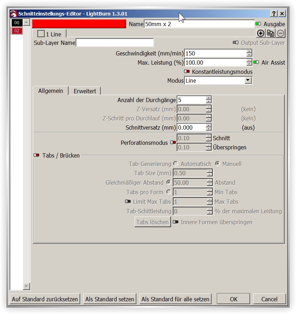Enable Konstantleistungsmodus toggle
Viewport: 296px width, 314px height.
(x=187, y=72)
